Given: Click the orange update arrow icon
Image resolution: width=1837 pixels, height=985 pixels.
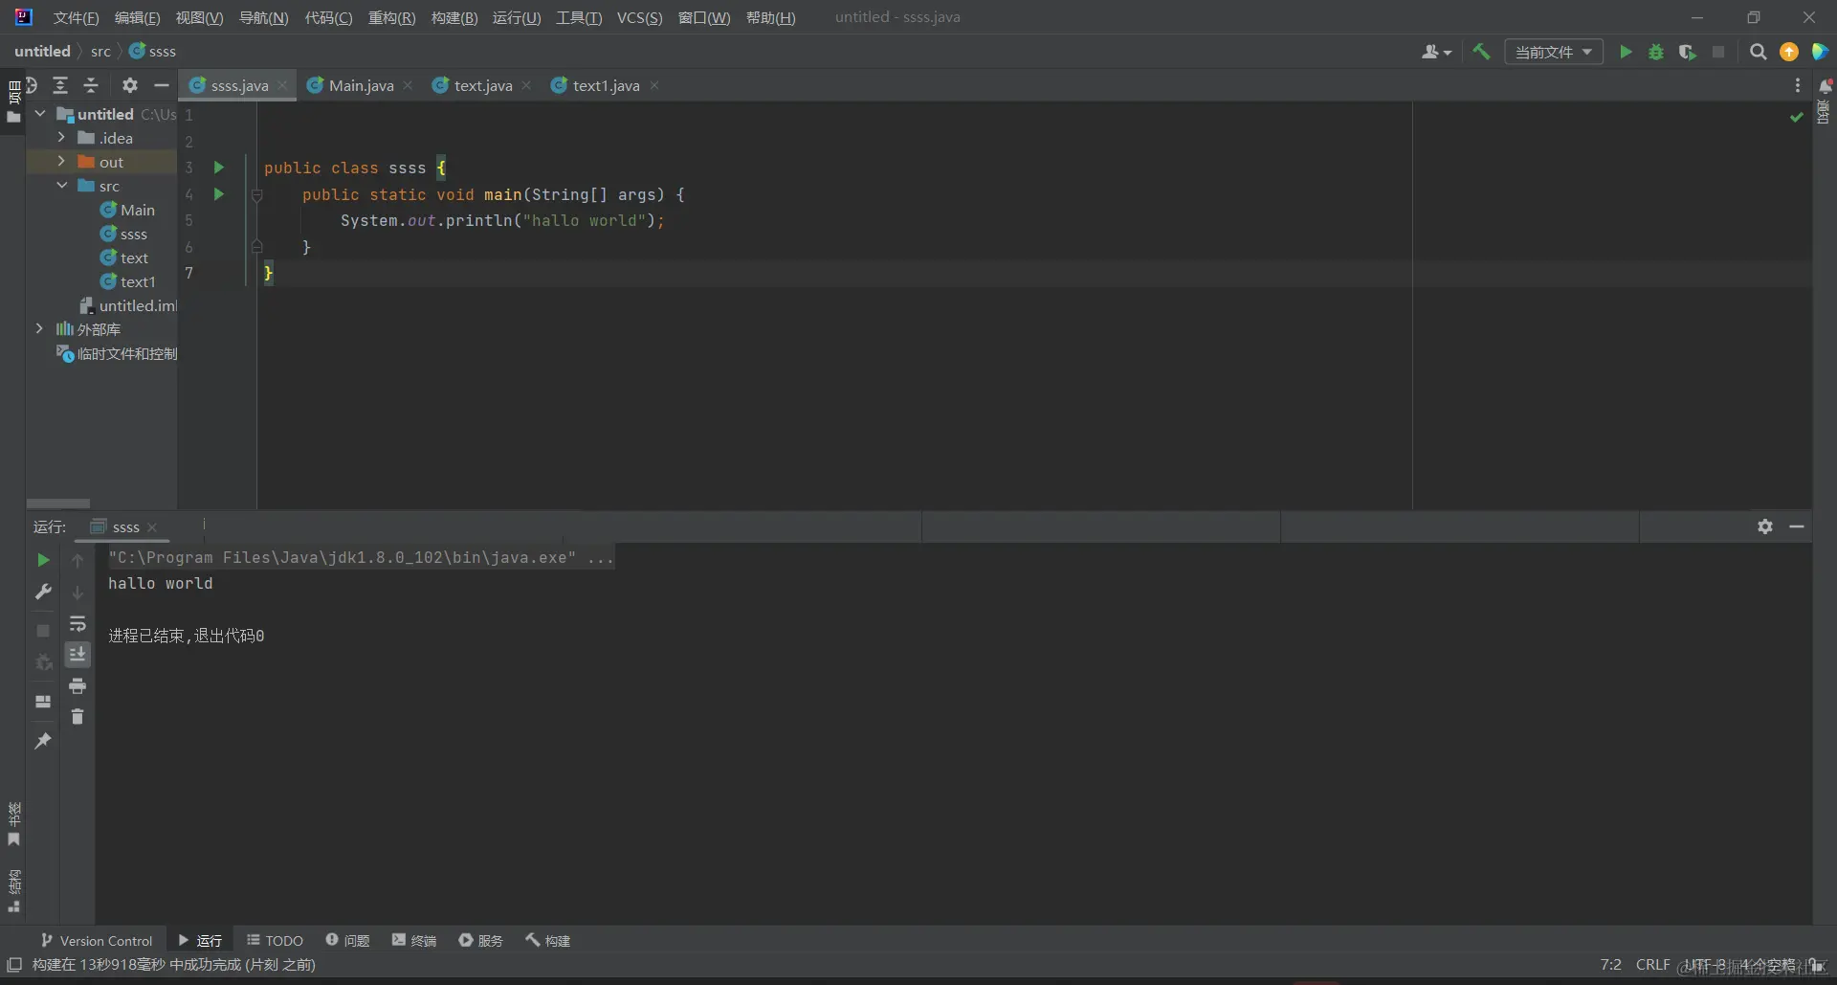Looking at the screenshot, I should [1789, 52].
